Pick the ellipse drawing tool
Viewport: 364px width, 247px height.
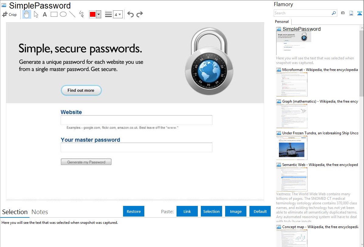coord(63,14)
